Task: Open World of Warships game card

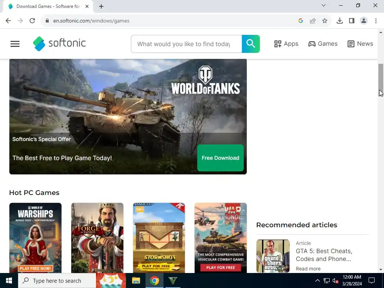Action: pos(35,238)
